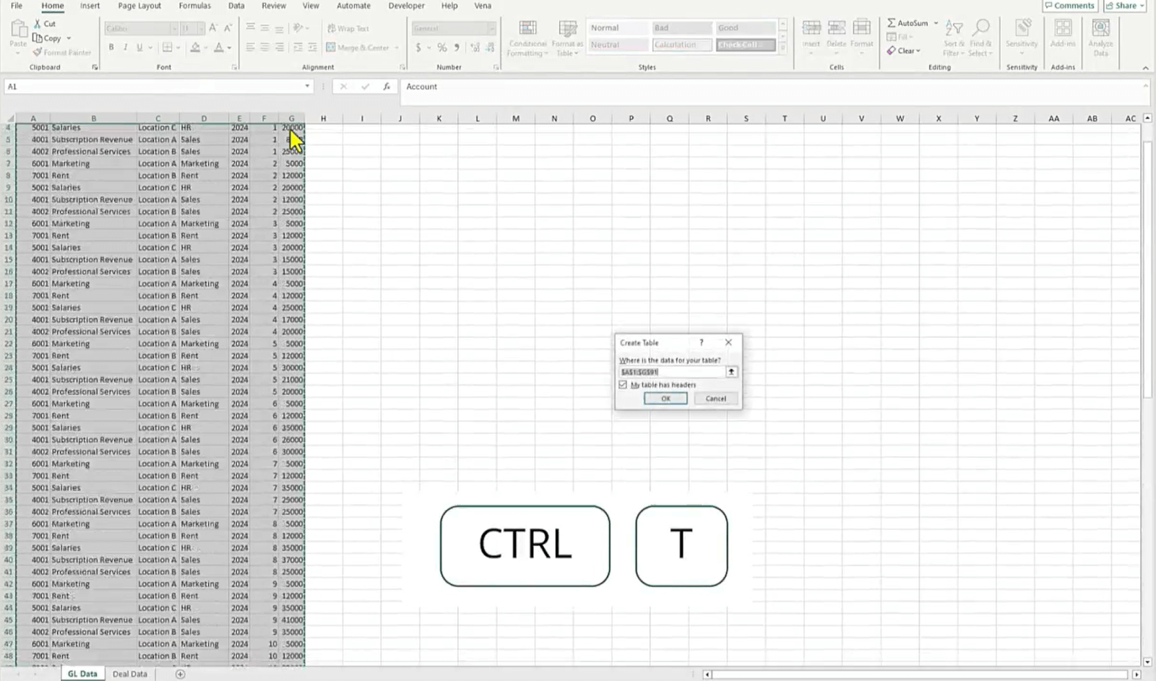The image size is (1156, 681).
Task: Open the Name Box dropdown
Action: (x=306, y=86)
